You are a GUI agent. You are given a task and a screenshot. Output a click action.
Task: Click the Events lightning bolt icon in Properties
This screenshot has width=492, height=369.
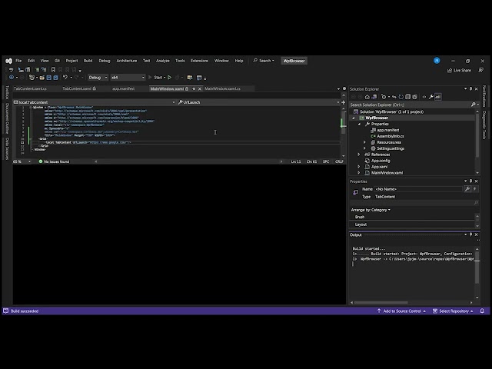(474, 189)
